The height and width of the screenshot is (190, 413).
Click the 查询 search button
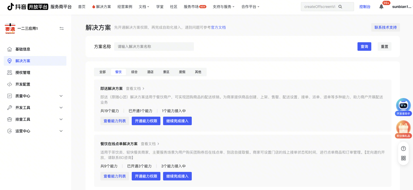coord(364,47)
